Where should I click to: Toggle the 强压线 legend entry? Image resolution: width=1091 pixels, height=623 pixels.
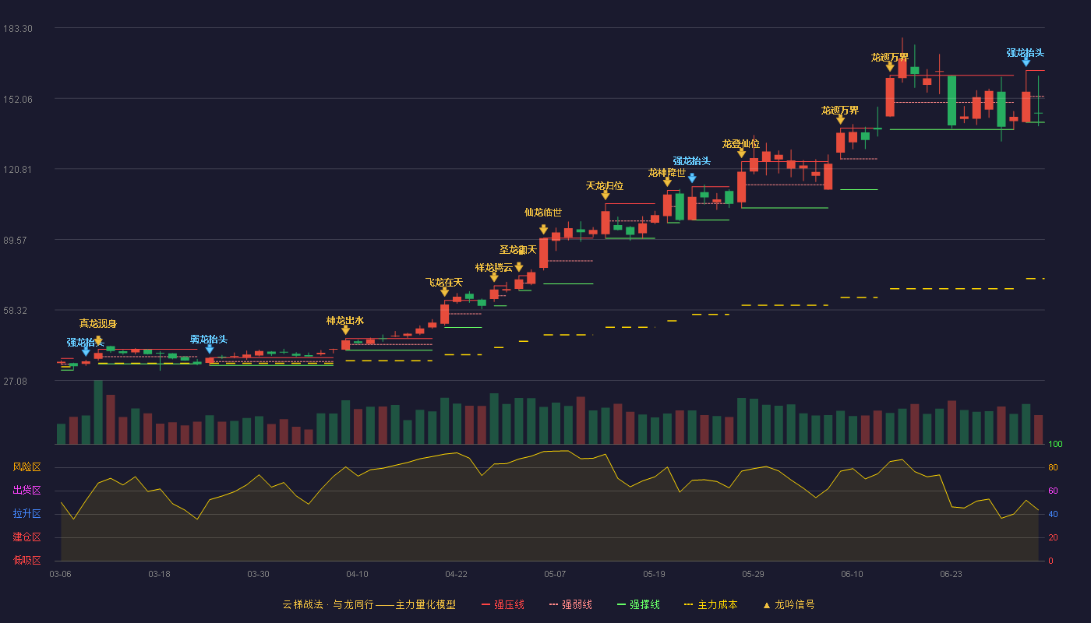[503, 604]
